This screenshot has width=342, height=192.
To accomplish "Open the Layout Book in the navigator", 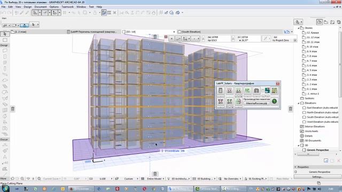I will [332, 22].
